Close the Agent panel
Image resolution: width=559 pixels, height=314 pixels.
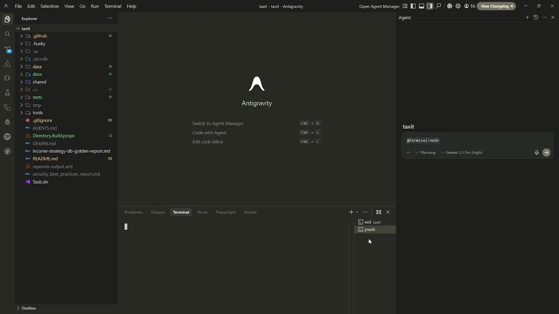[x=553, y=17]
